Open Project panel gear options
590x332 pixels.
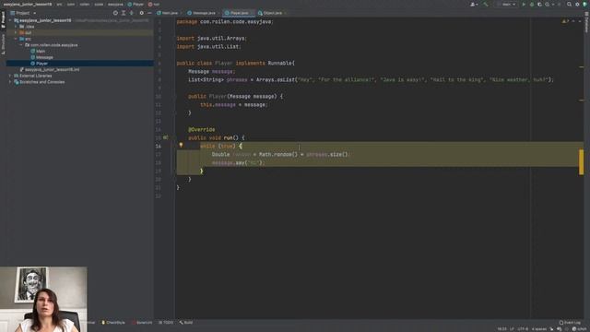point(141,13)
